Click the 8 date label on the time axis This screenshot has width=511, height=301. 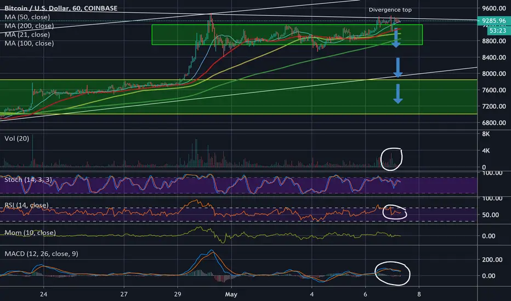(419, 294)
